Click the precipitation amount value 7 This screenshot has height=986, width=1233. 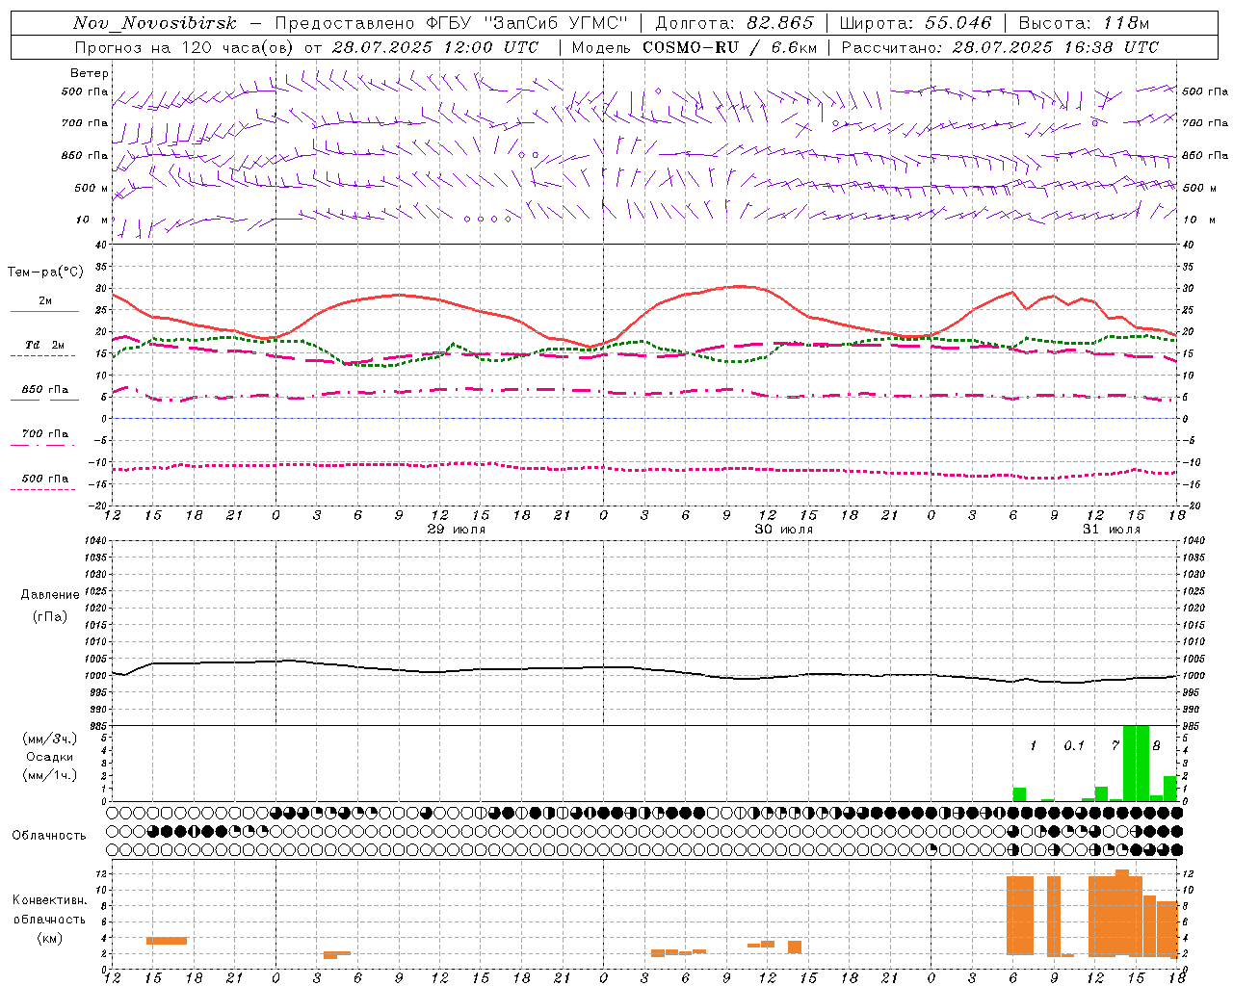click(1115, 745)
